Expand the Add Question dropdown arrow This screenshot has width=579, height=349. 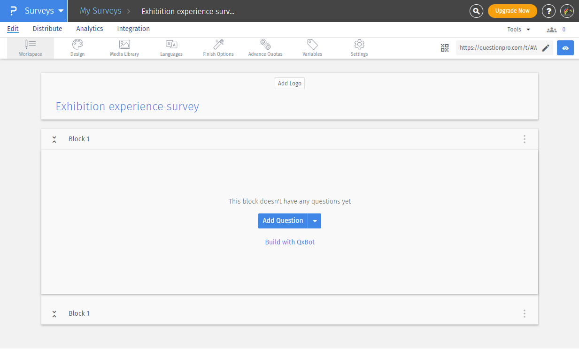(x=315, y=220)
